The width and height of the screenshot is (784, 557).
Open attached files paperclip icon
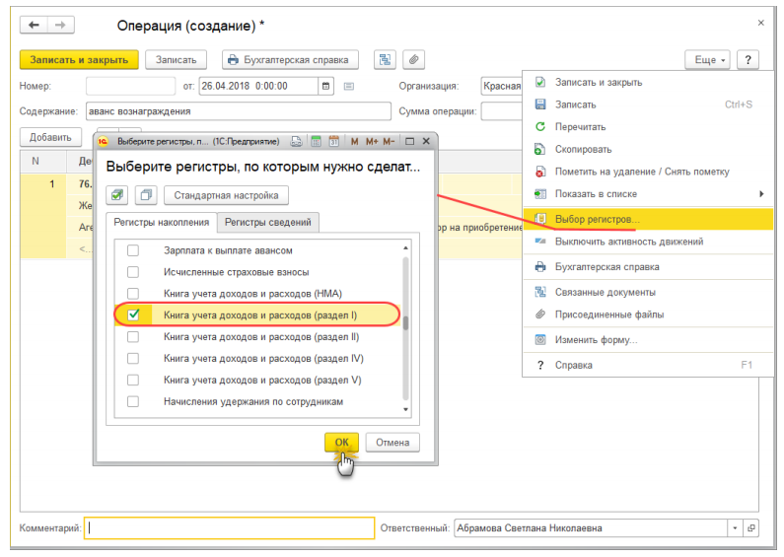click(413, 60)
